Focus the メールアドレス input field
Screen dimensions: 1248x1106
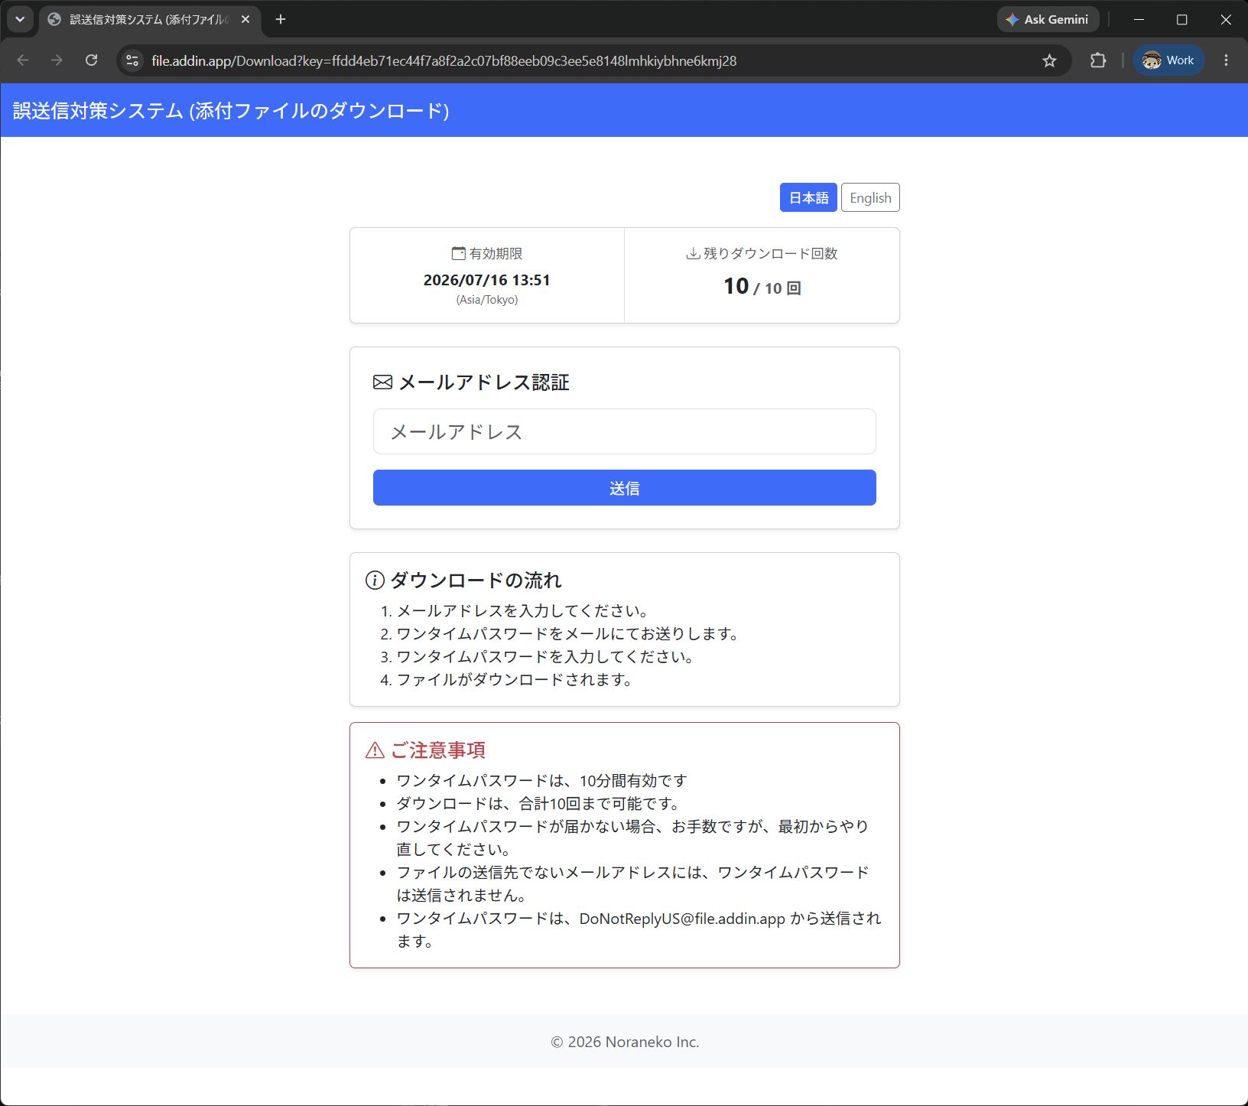(x=625, y=431)
